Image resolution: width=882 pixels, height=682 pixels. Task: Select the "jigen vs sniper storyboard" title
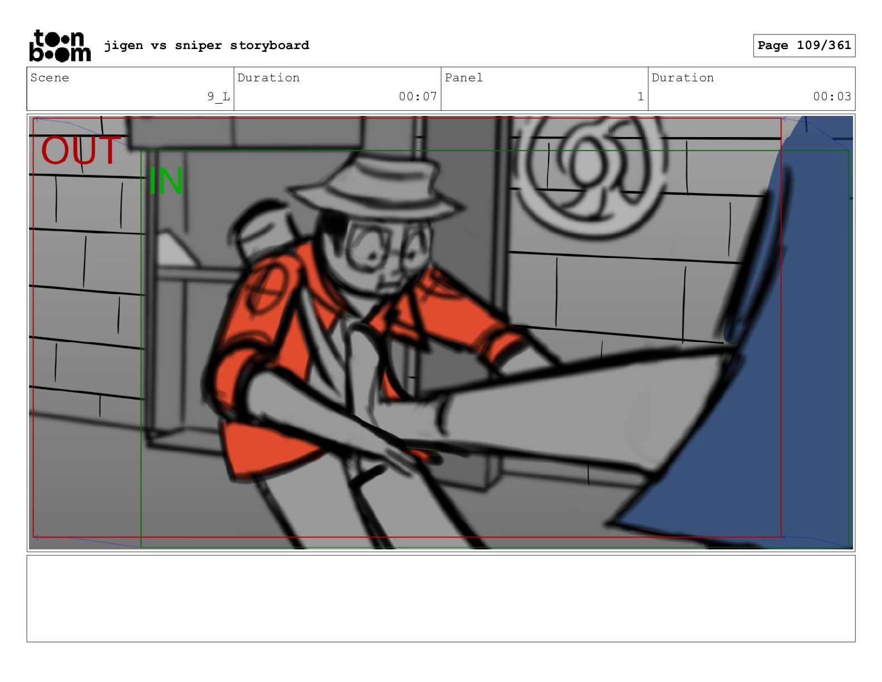pyautogui.click(x=207, y=45)
